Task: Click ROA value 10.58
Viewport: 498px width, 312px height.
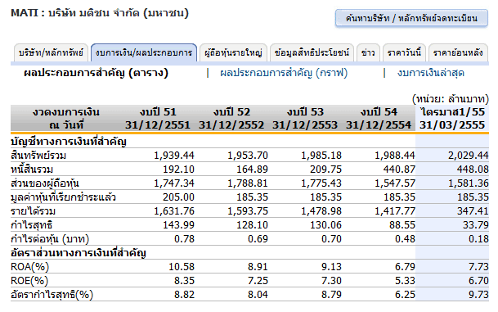Action: pyautogui.click(x=182, y=267)
